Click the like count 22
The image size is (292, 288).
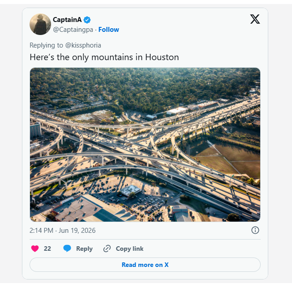[x=47, y=249]
